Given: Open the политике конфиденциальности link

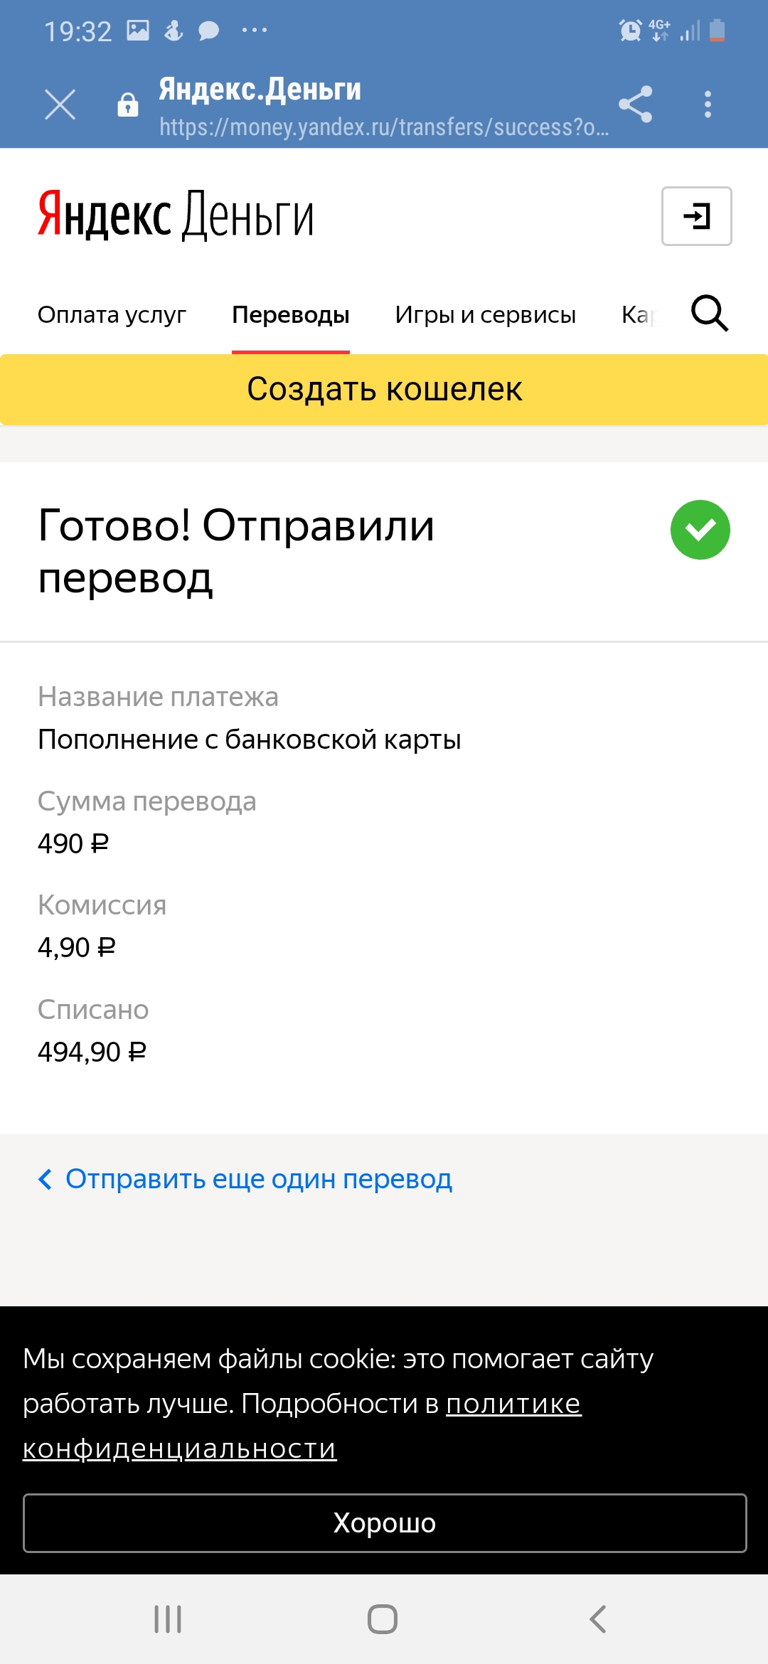Looking at the screenshot, I should [x=513, y=1404].
